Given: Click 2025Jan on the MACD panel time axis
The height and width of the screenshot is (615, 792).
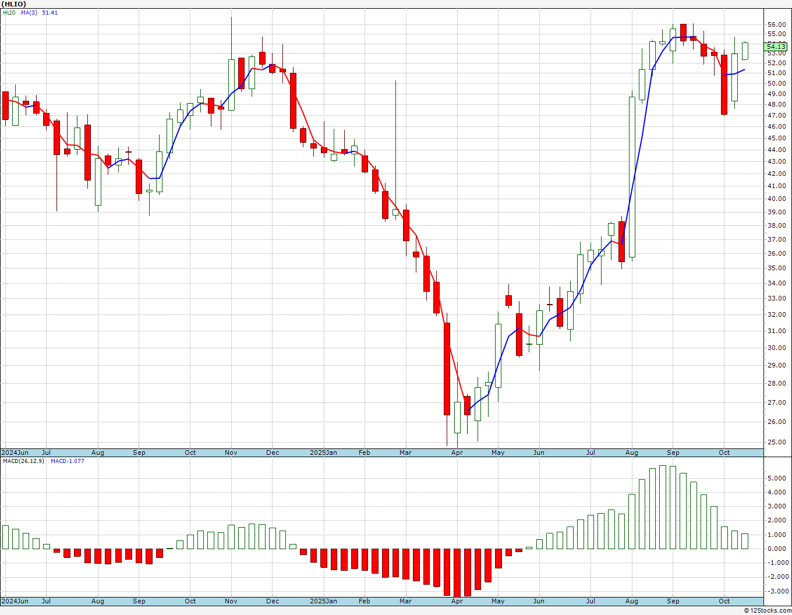Looking at the screenshot, I should [x=323, y=601].
